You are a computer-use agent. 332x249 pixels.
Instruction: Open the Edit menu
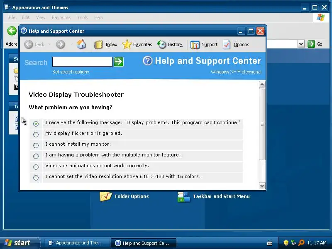(26, 17)
